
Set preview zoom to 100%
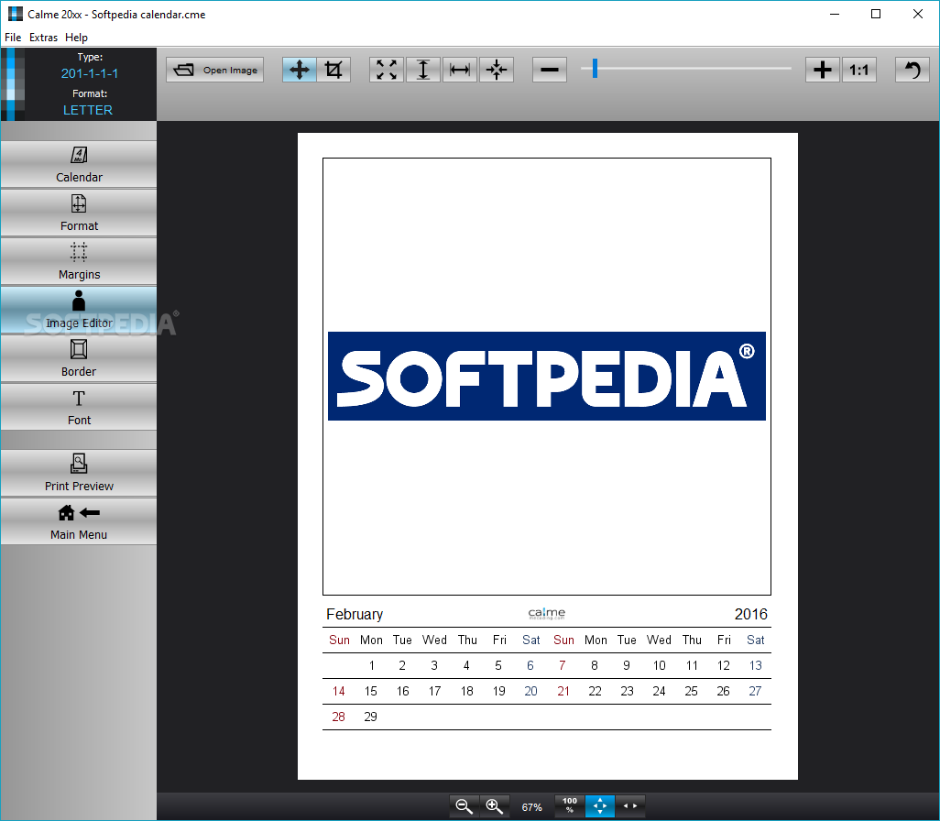[x=570, y=806]
